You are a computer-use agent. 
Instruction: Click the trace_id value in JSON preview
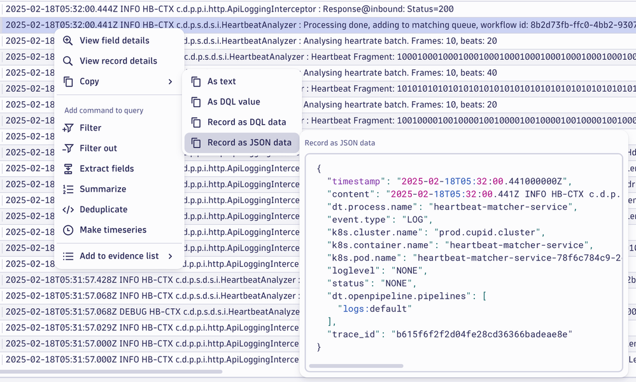point(482,334)
